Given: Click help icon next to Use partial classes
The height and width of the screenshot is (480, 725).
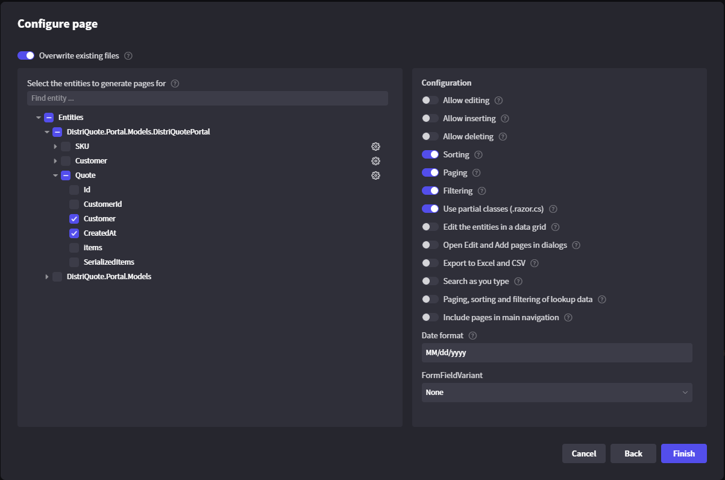Looking at the screenshot, I should coord(553,209).
